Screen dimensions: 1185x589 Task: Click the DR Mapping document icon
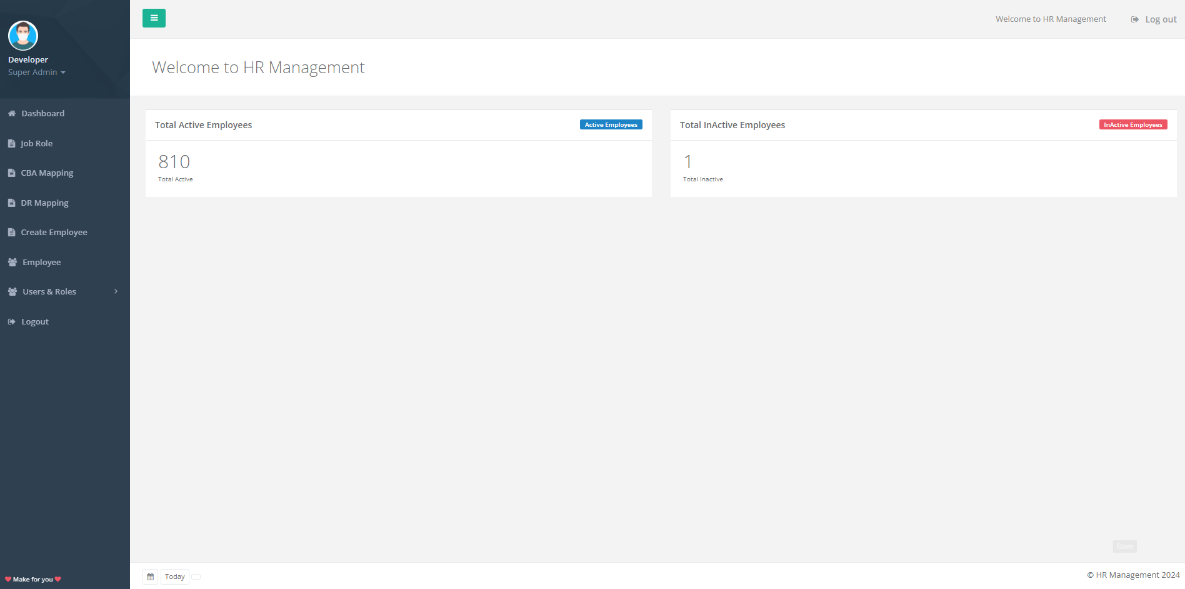(x=12, y=203)
